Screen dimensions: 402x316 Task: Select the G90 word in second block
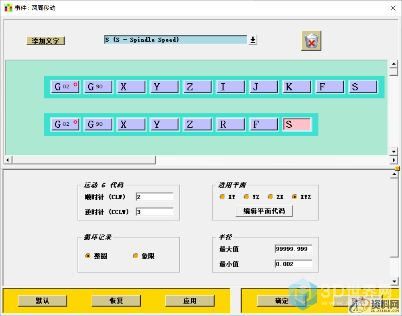point(98,124)
